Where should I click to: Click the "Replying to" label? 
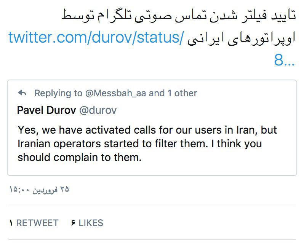pyautogui.click(x=58, y=93)
